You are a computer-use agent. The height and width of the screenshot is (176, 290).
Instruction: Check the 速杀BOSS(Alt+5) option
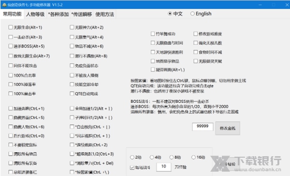11,46
